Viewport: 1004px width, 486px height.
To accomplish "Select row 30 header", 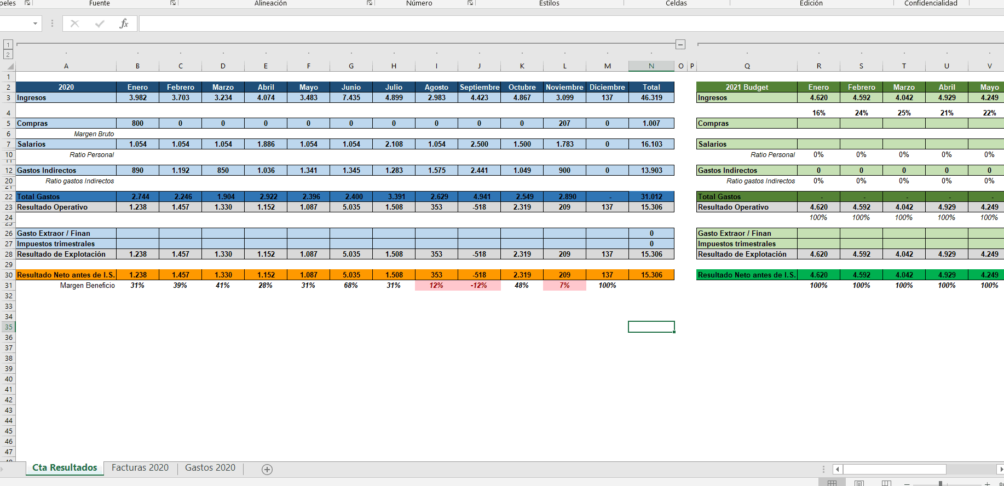I will (8, 275).
